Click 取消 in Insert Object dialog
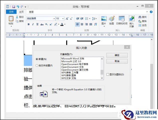 click(117, 61)
